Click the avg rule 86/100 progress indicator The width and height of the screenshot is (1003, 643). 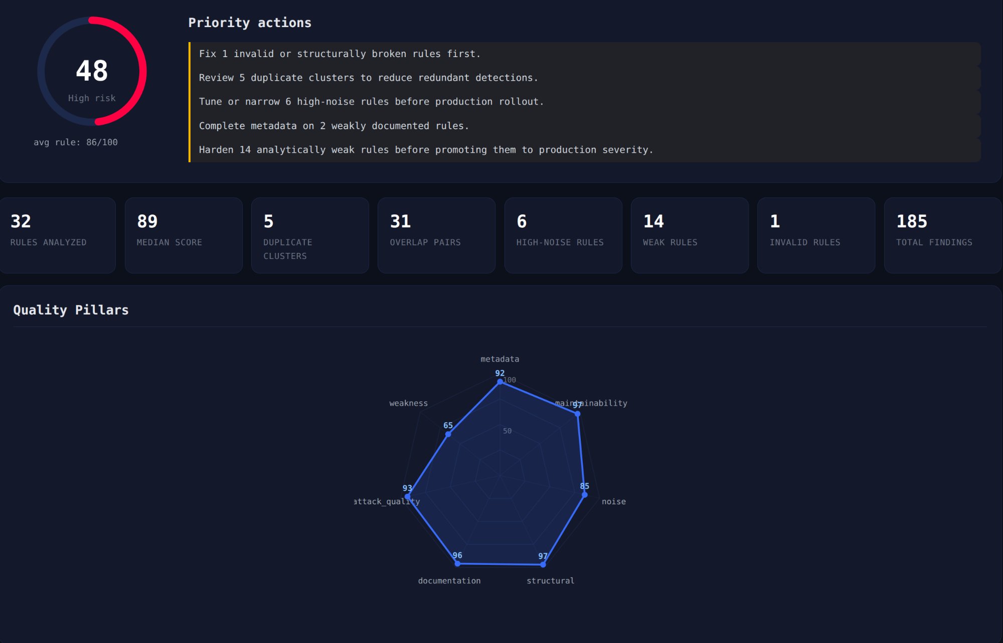pos(76,142)
